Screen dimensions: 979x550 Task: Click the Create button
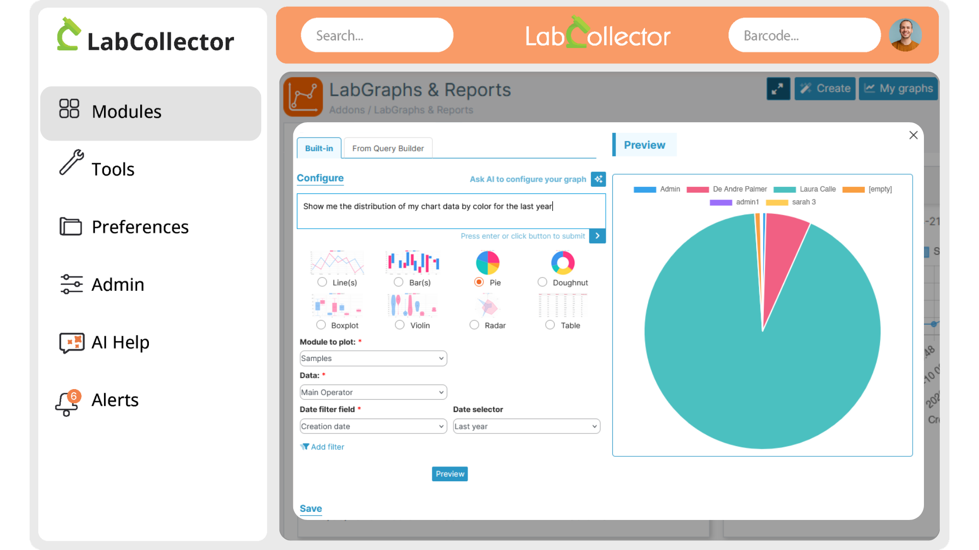(x=825, y=89)
